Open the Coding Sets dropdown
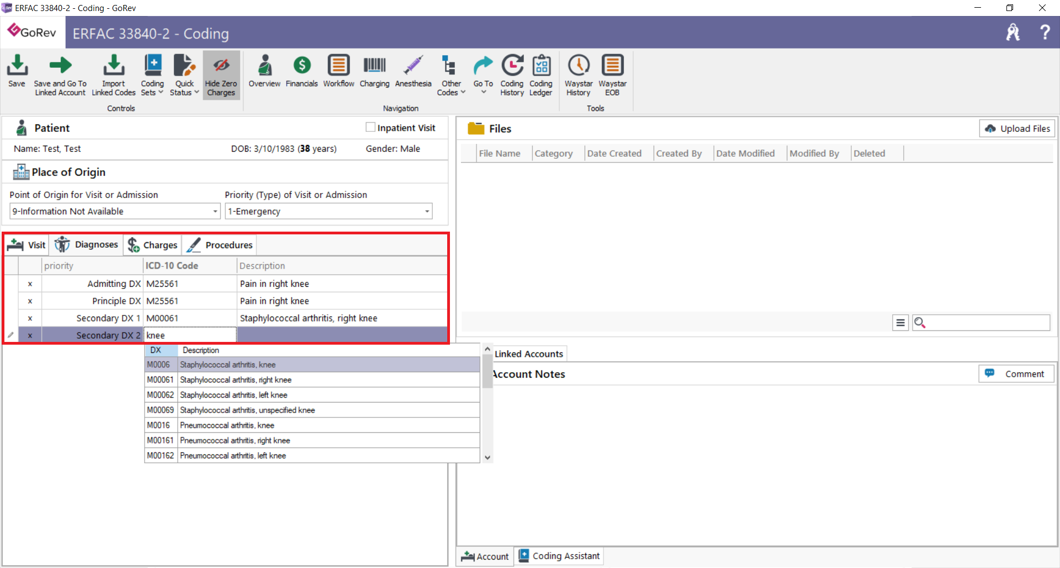The height and width of the screenshot is (568, 1060). click(152, 76)
